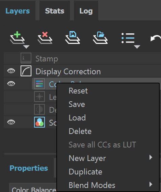Toggle visibility of the Color Balance layer

(11, 84)
